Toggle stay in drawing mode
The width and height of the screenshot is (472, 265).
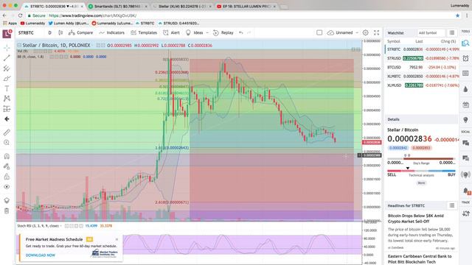(x=7, y=166)
